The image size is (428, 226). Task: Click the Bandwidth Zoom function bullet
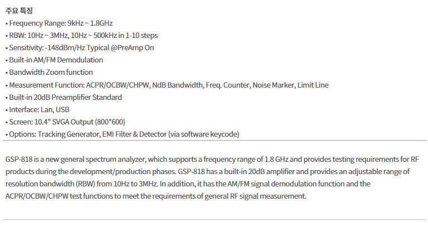[x=49, y=73]
